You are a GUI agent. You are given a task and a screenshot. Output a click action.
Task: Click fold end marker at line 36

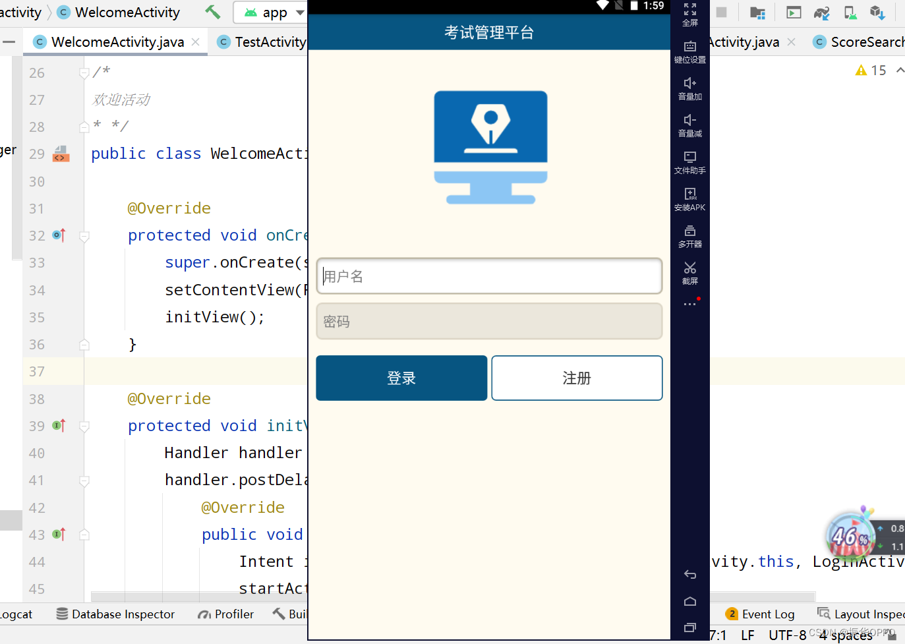[84, 345]
